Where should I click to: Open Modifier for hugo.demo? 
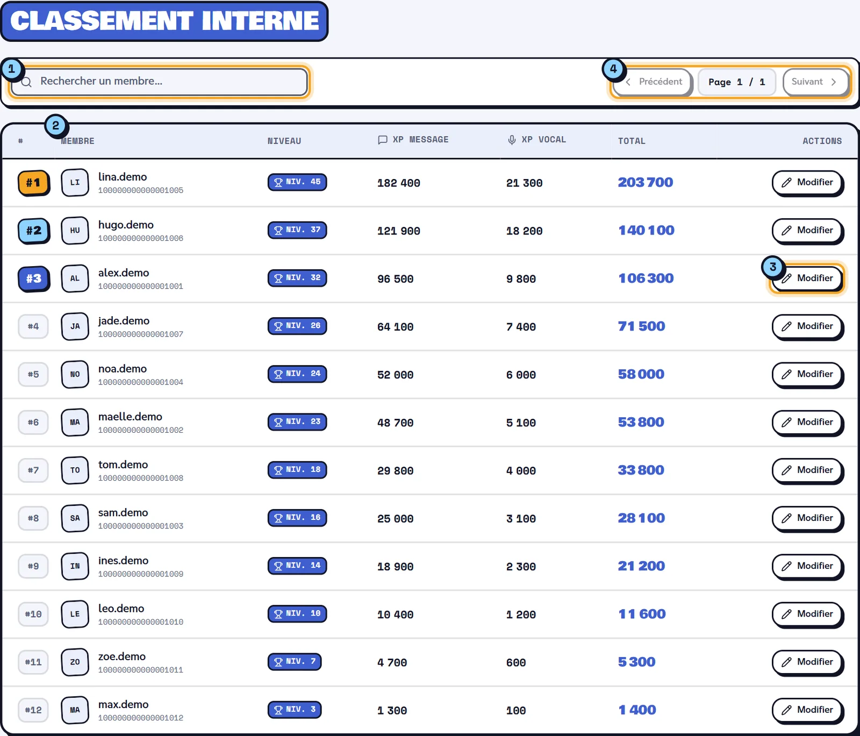pos(807,231)
